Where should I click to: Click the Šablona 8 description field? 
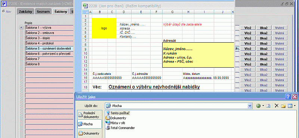click(49, 64)
